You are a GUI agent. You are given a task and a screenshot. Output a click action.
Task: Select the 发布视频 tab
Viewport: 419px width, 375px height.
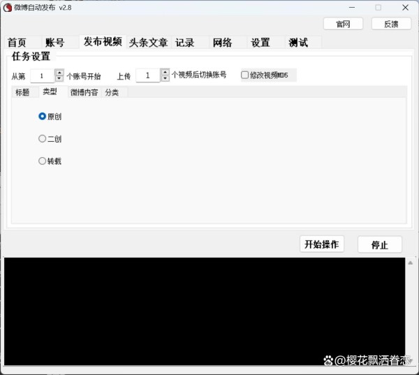tap(103, 41)
